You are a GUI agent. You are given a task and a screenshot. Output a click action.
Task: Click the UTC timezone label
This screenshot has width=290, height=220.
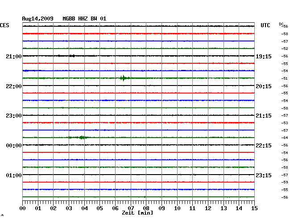[265, 25]
